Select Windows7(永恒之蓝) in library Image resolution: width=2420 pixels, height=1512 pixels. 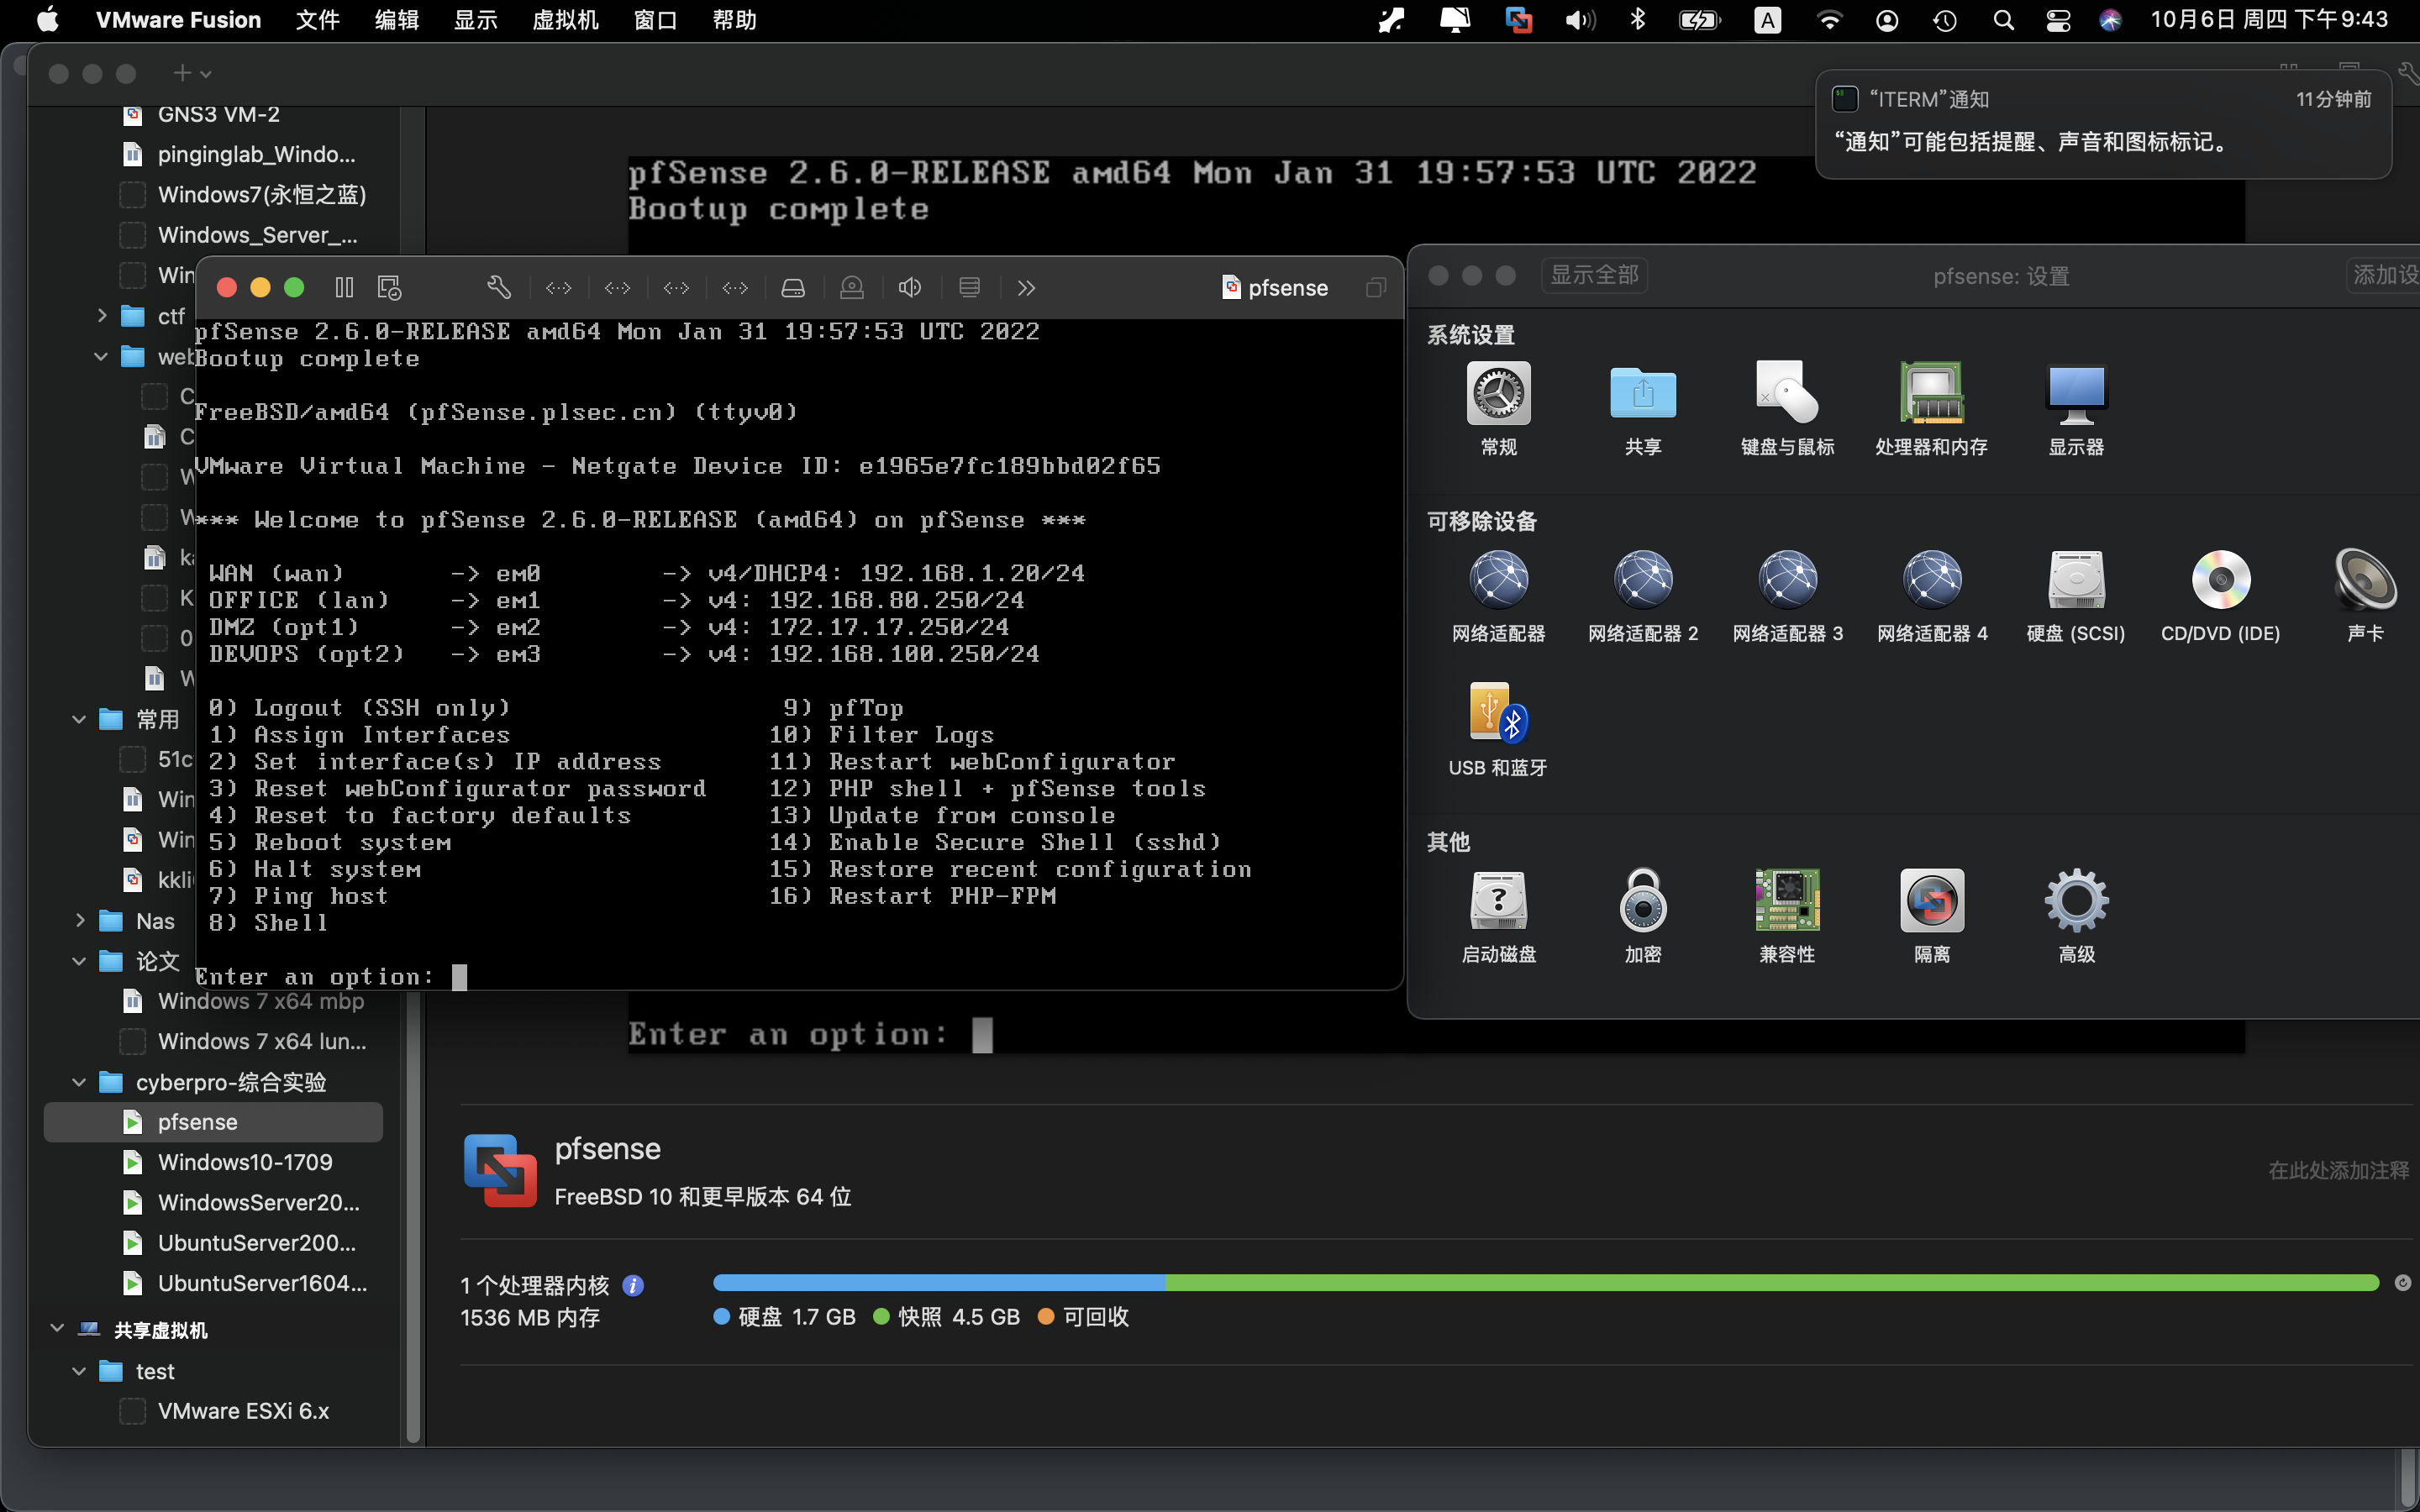click(x=213, y=194)
